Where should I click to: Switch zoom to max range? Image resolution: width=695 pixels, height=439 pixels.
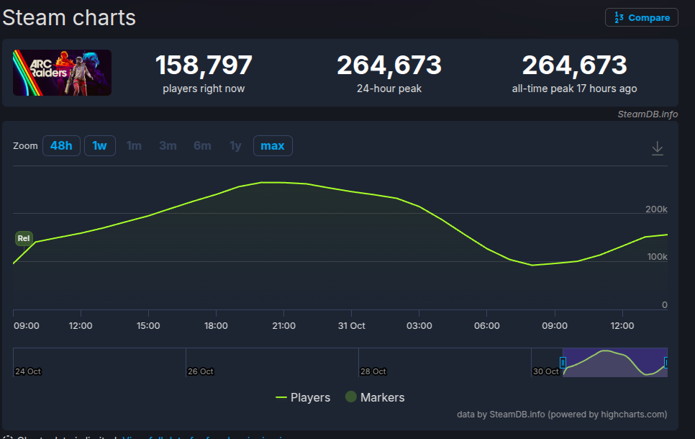(x=273, y=146)
